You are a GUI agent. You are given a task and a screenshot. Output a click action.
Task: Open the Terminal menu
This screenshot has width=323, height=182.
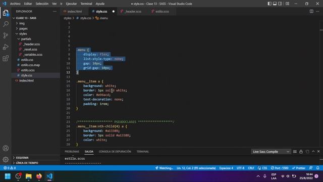(x=86, y=4)
